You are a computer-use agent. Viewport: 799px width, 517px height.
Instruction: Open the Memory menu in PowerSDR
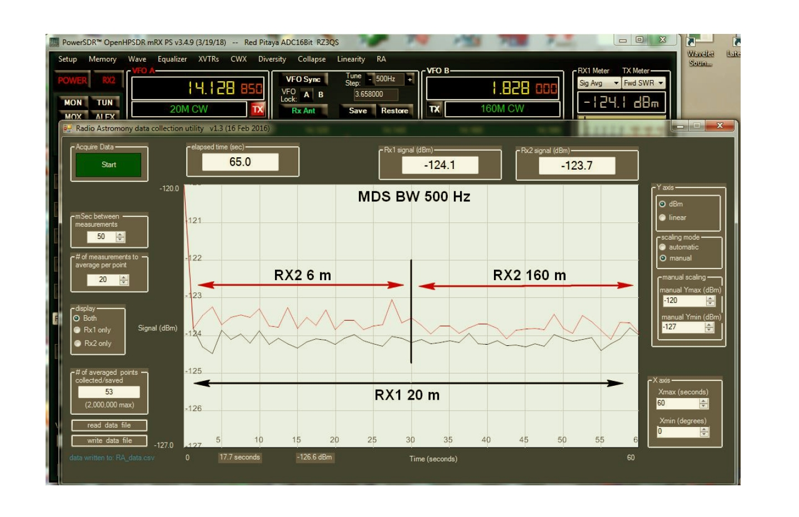click(102, 59)
